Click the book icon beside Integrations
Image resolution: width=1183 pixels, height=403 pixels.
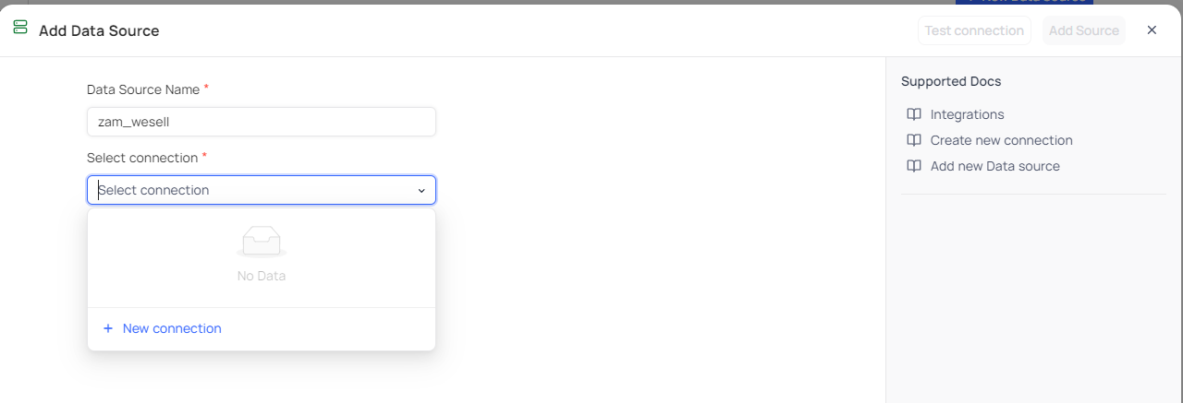tap(914, 114)
